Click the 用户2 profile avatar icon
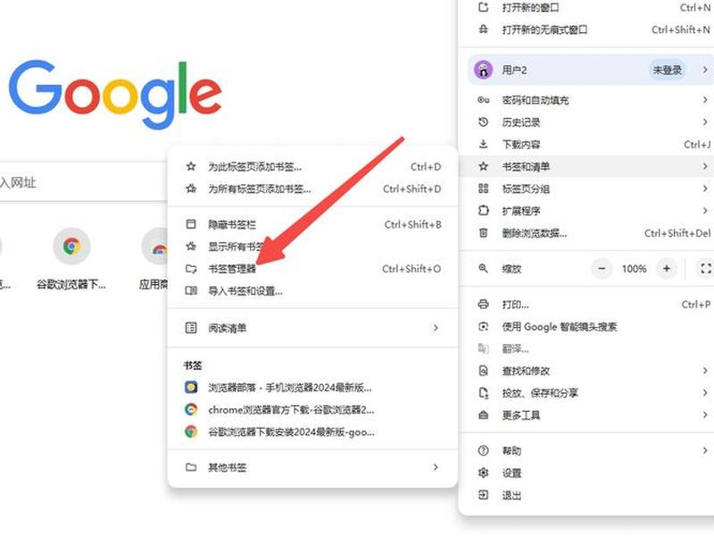714x536 pixels. point(483,71)
